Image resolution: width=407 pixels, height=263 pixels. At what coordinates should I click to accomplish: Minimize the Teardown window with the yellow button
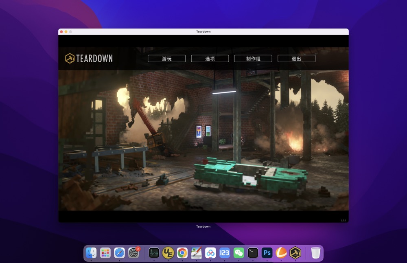(66, 32)
